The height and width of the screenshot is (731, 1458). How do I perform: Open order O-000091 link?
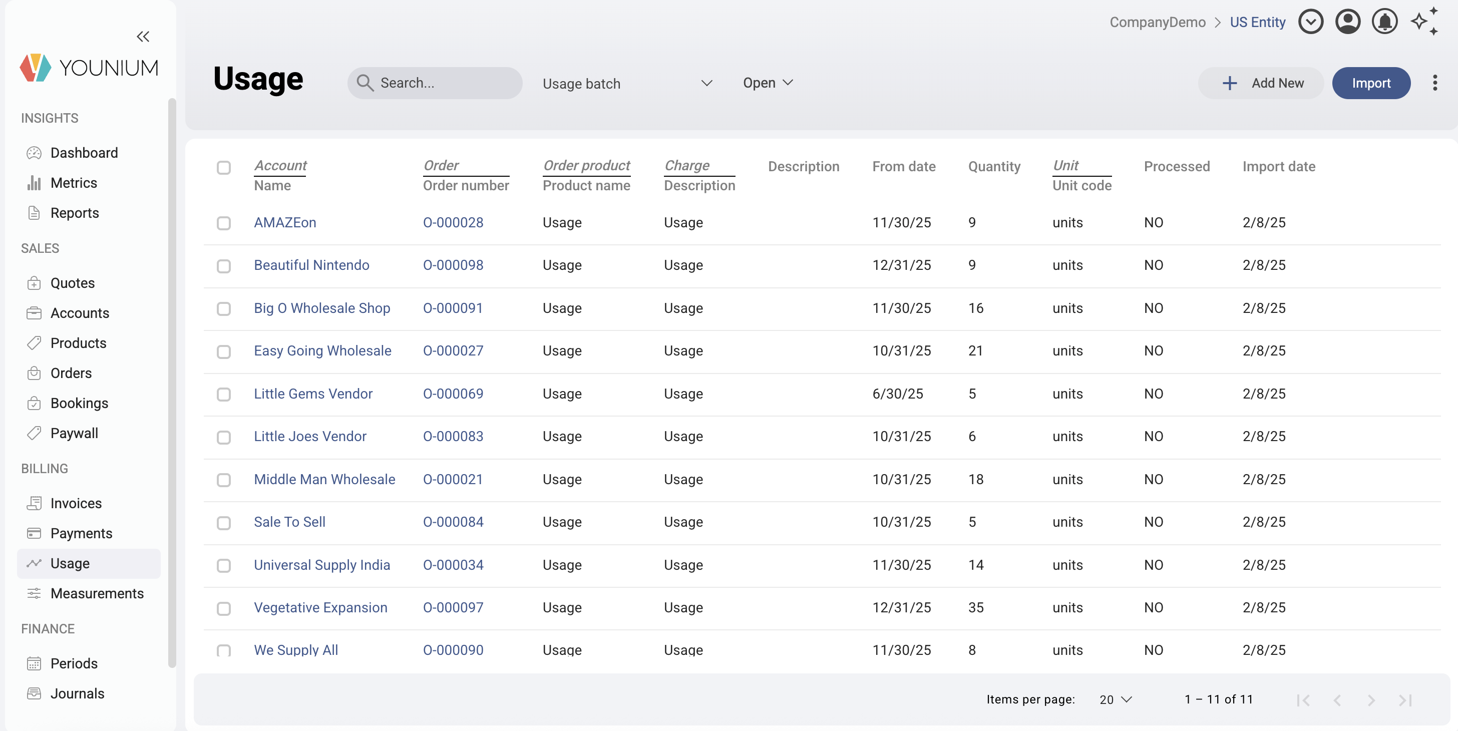coord(453,308)
